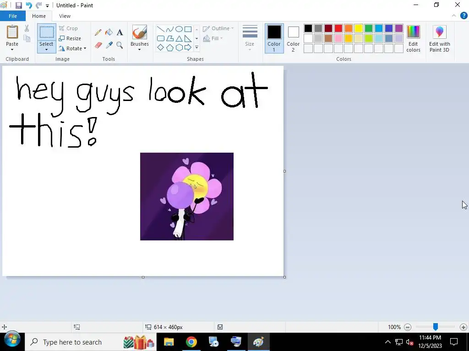
Task: Click the Paste clipboard icon
Action: (x=12, y=32)
